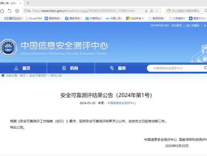Image resolution: width=207 pixels, height=156 pixels.
Task: Click the URL address field
Action: 84,11
